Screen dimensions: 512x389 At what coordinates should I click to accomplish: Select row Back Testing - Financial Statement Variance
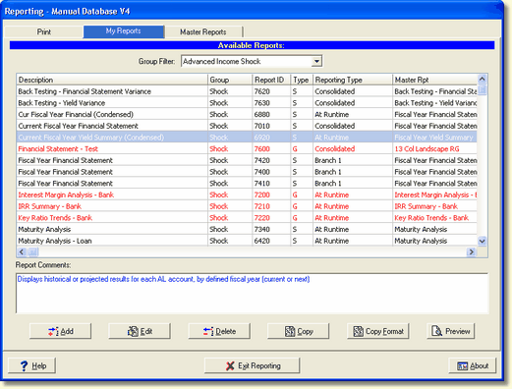click(x=247, y=91)
